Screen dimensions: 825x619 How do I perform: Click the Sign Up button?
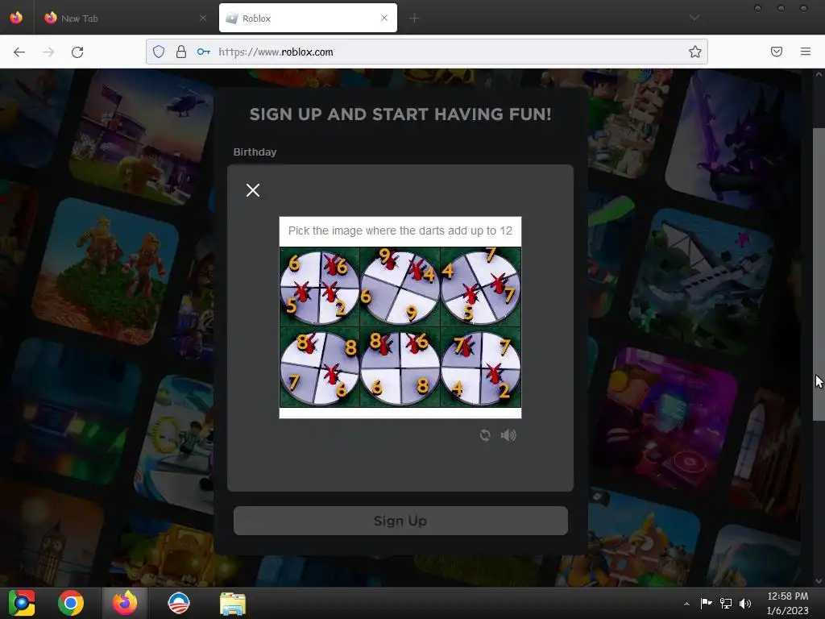(400, 521)
